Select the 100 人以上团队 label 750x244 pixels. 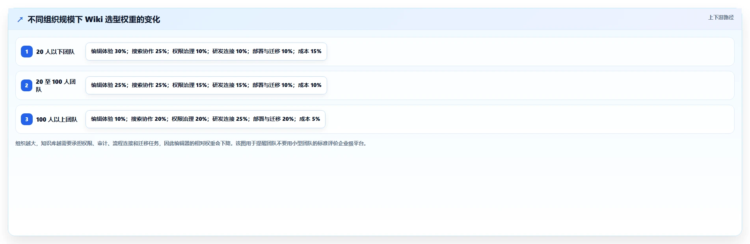click(x=57, y=119)
